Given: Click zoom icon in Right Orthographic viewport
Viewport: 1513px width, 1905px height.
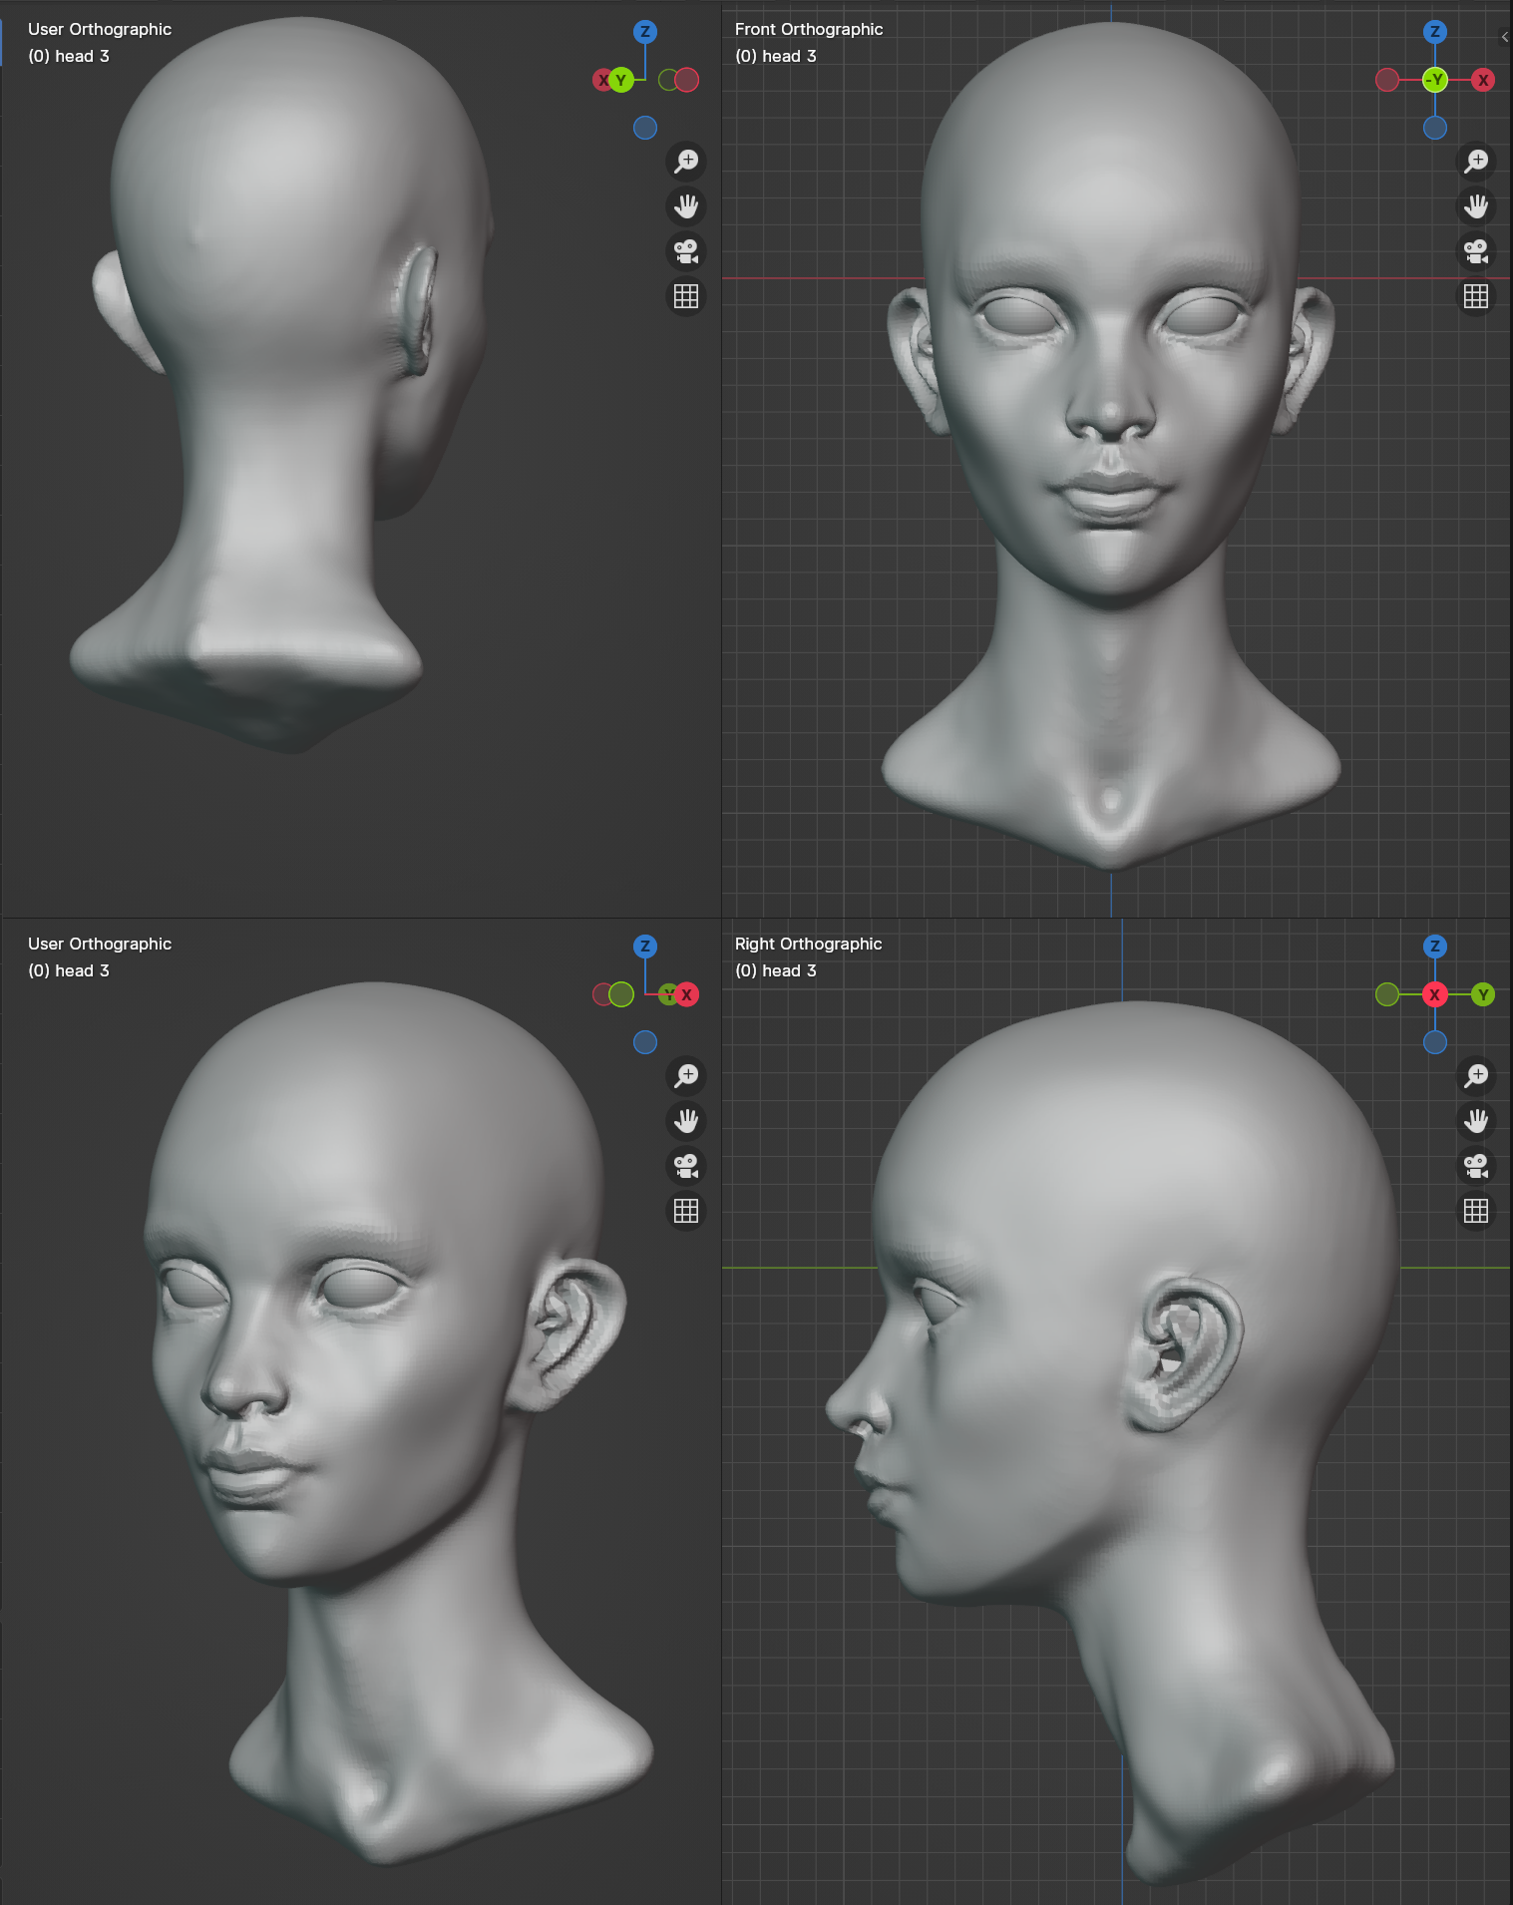Looking at the screenshot, I should (x=1476, y=1075).
